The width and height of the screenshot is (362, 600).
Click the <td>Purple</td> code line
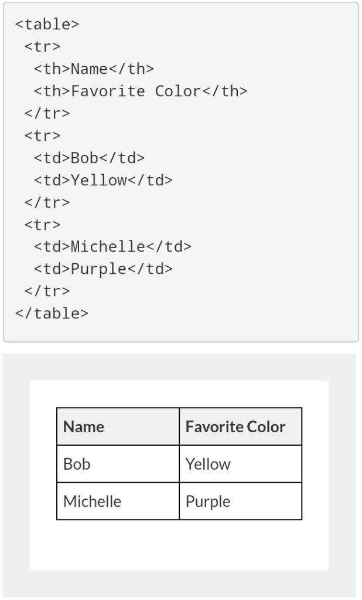103,269
